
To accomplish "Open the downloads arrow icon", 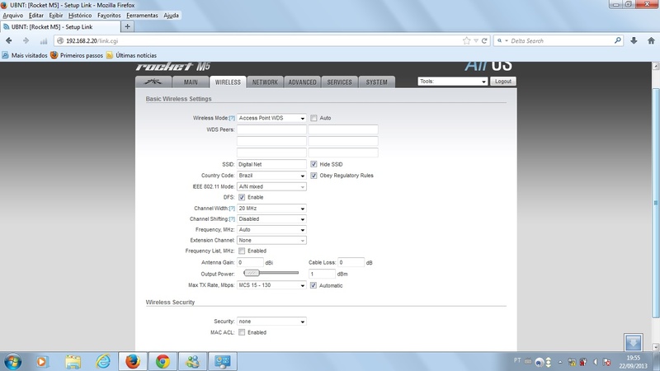I will pyautogui.click(x=634, y=40).
